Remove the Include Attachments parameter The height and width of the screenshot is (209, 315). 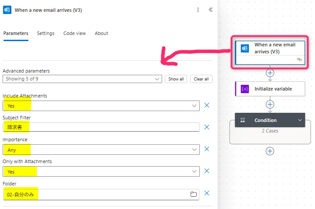click(207, 105)
